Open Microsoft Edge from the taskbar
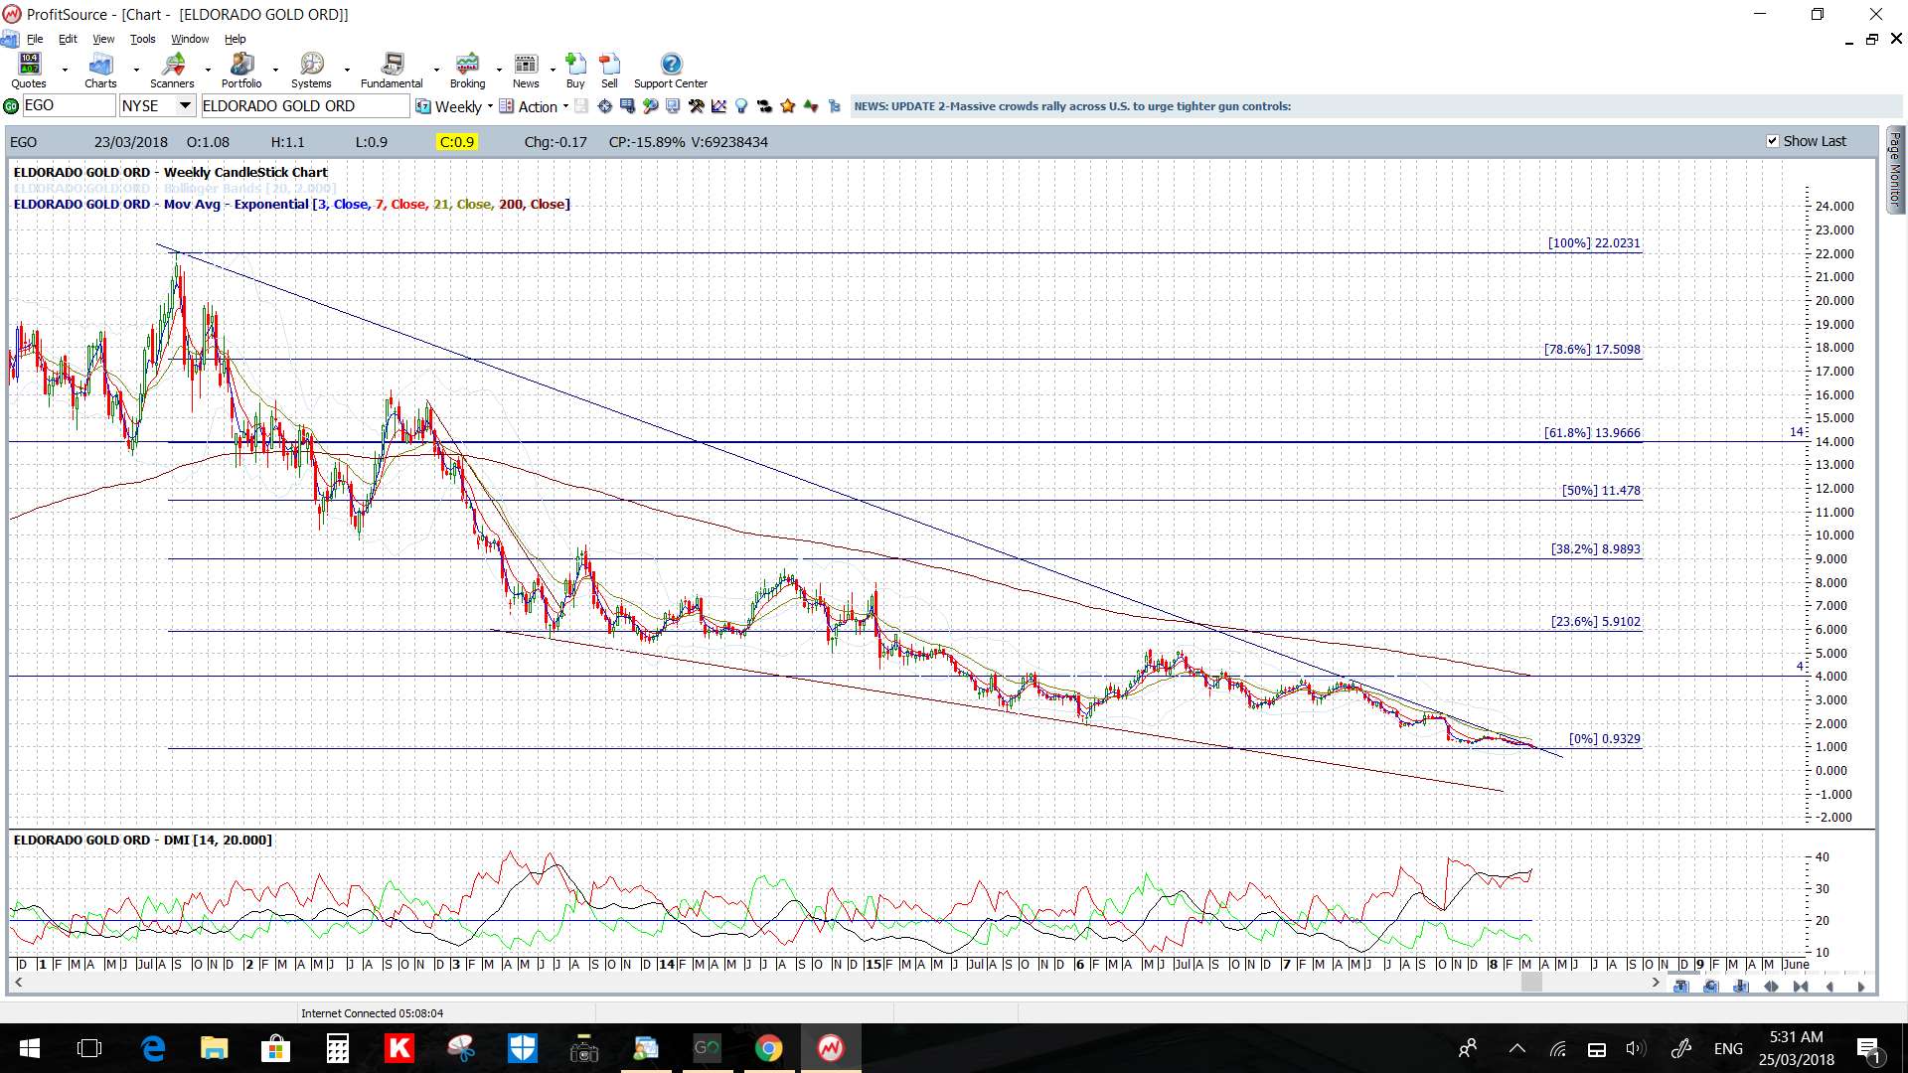Image resolution: width=1908 pixels, height=1073 pixels. coord(153,1048)
